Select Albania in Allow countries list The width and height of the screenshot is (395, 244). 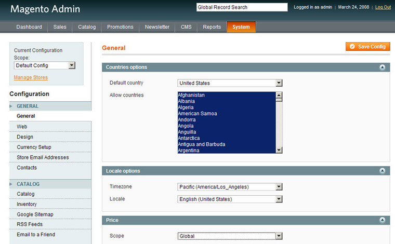click(227, 101)
